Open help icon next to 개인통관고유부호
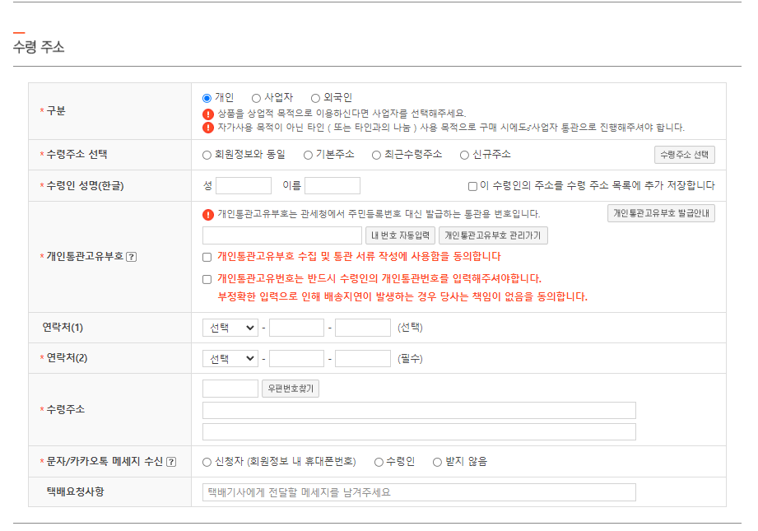Screen dimensions: 758x531 click(x=131, y=257)
